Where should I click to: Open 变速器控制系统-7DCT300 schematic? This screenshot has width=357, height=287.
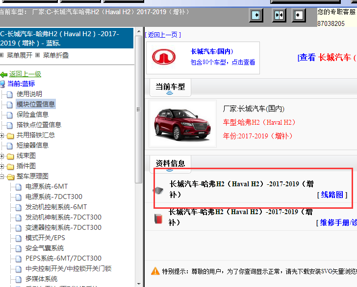[64, 227]
